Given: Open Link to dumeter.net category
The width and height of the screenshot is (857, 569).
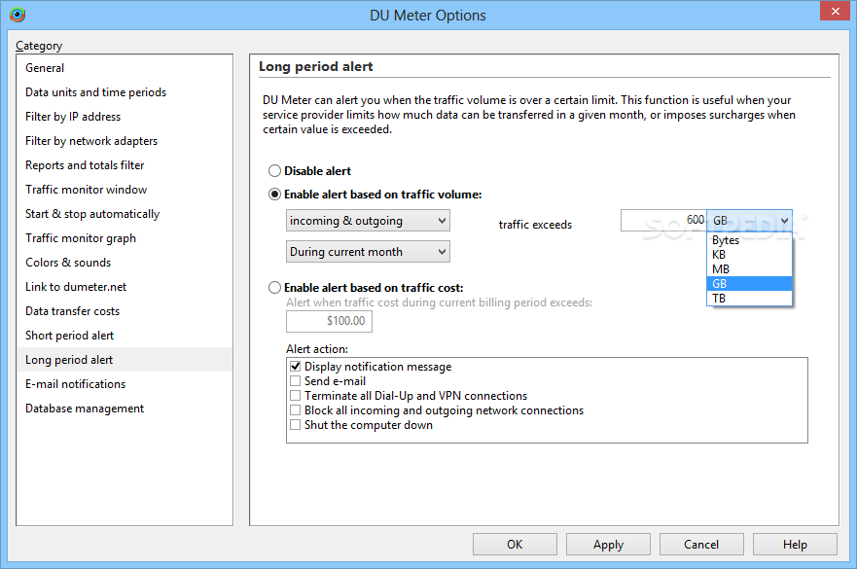Looking at the screenshot, I should point(125,287).
